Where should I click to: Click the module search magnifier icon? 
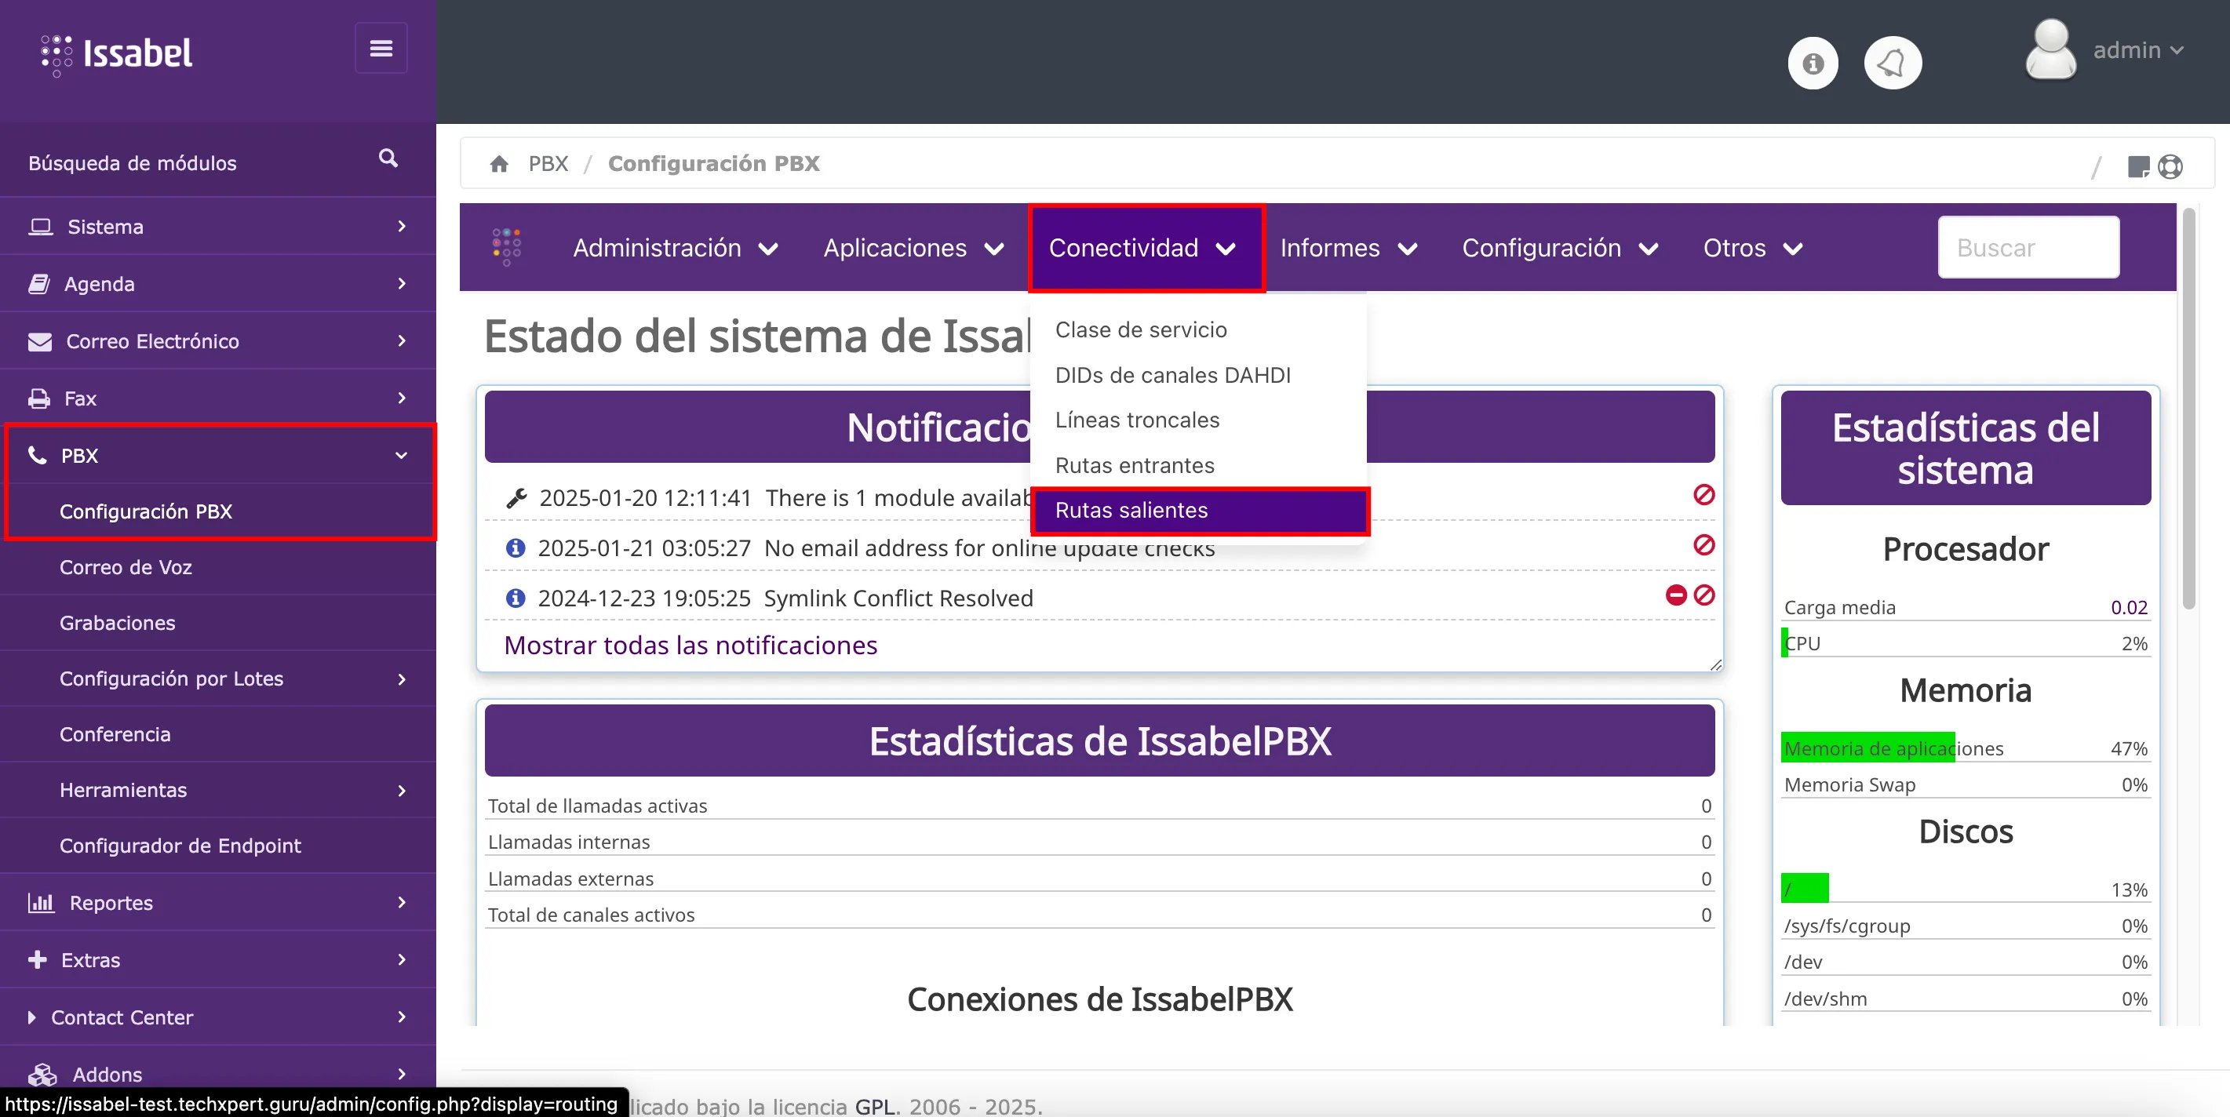point(388,158)
